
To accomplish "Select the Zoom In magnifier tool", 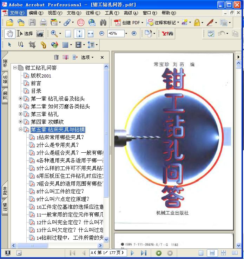I will (54, 34).
